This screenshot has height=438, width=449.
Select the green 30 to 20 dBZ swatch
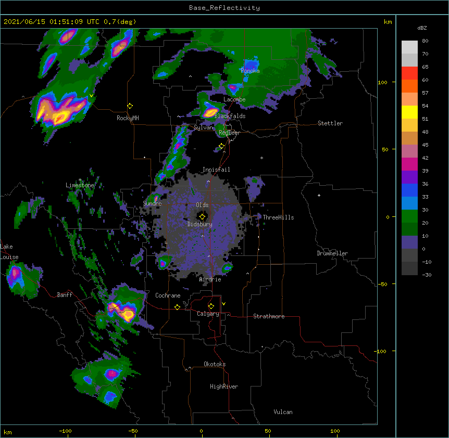click(409, 216)
